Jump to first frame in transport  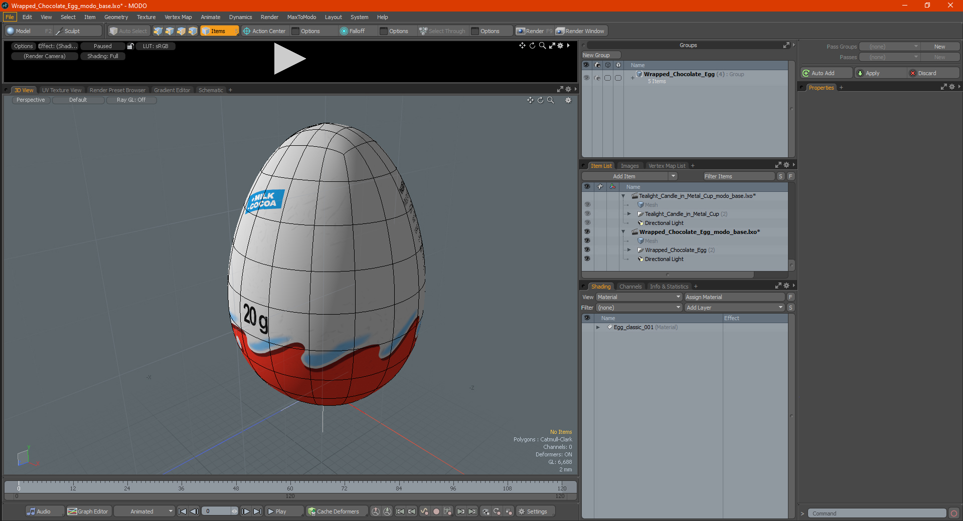pos(183,511)
